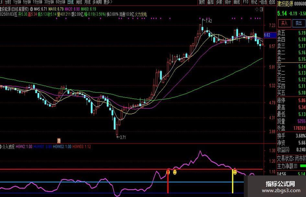Open the 统计 statistics tool
The width and height of the screenshot is (306, 197).
coord(228,2)
